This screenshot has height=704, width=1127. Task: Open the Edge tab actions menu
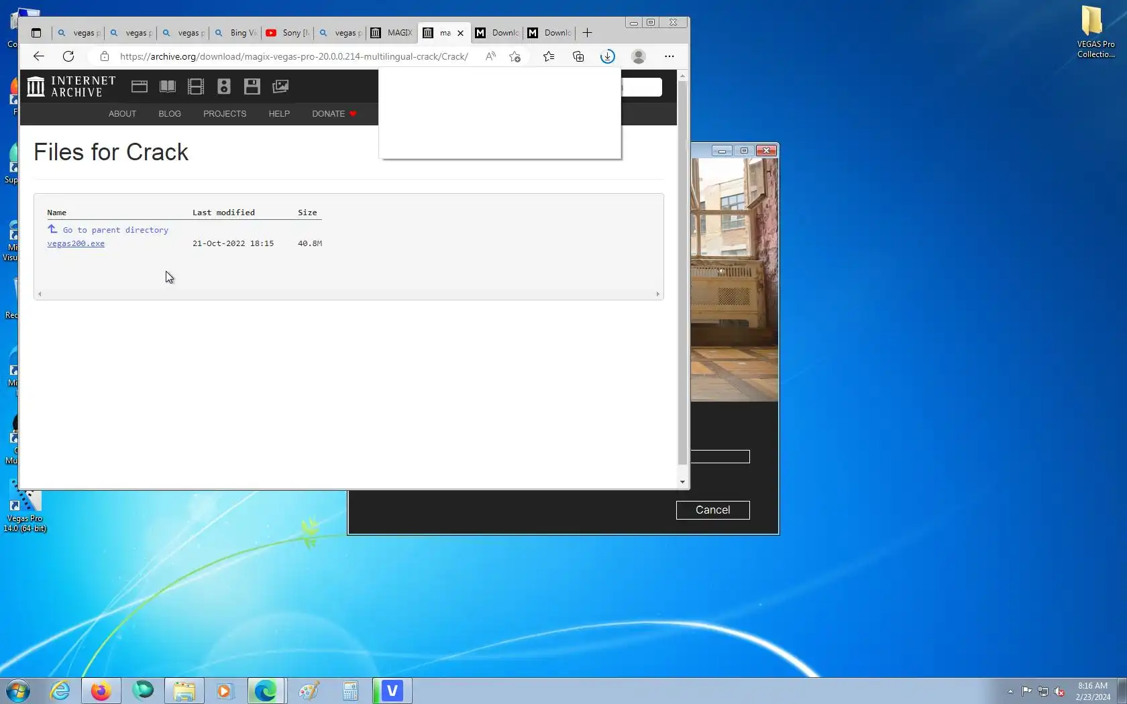pyautogui.click(x=36, y=33)
